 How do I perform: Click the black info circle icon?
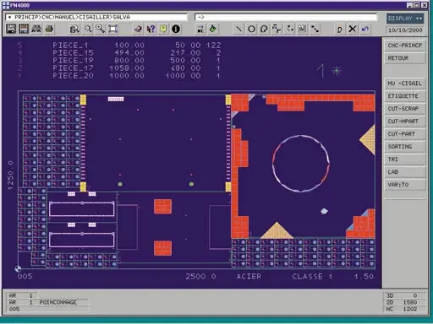click(x=176, y=29)
